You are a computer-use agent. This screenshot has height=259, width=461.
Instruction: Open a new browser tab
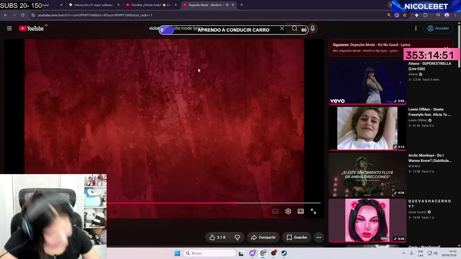click(x=241, y=5)
